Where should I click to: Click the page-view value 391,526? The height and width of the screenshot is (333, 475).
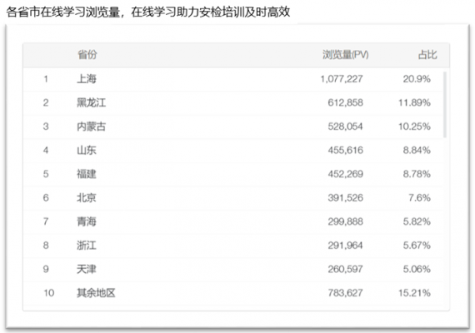point(345,197)
